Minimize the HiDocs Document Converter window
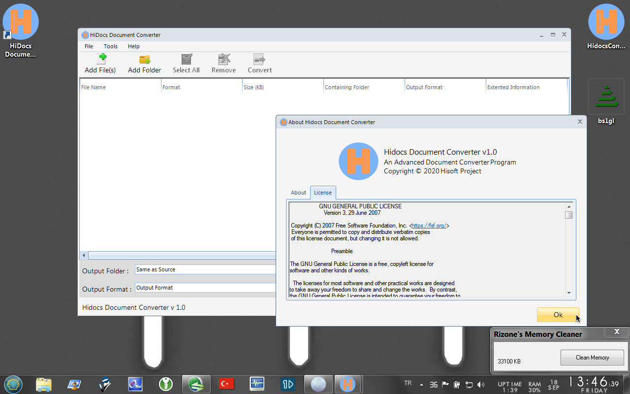Screen dimensions: 630x394 (541, 35)
